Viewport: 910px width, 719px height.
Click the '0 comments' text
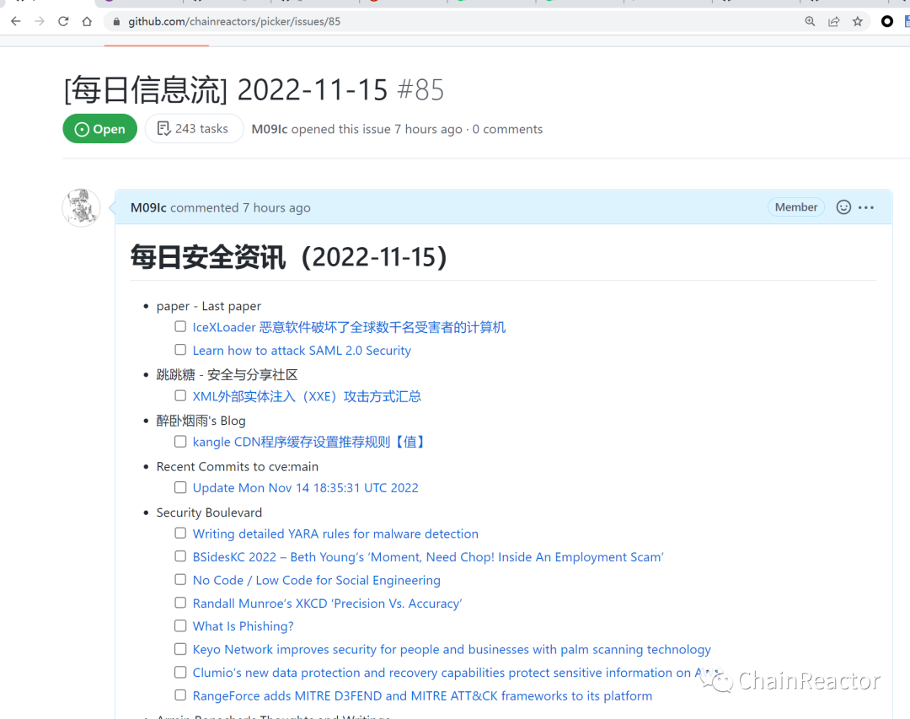pyautogui.click(x=507, y=129)
